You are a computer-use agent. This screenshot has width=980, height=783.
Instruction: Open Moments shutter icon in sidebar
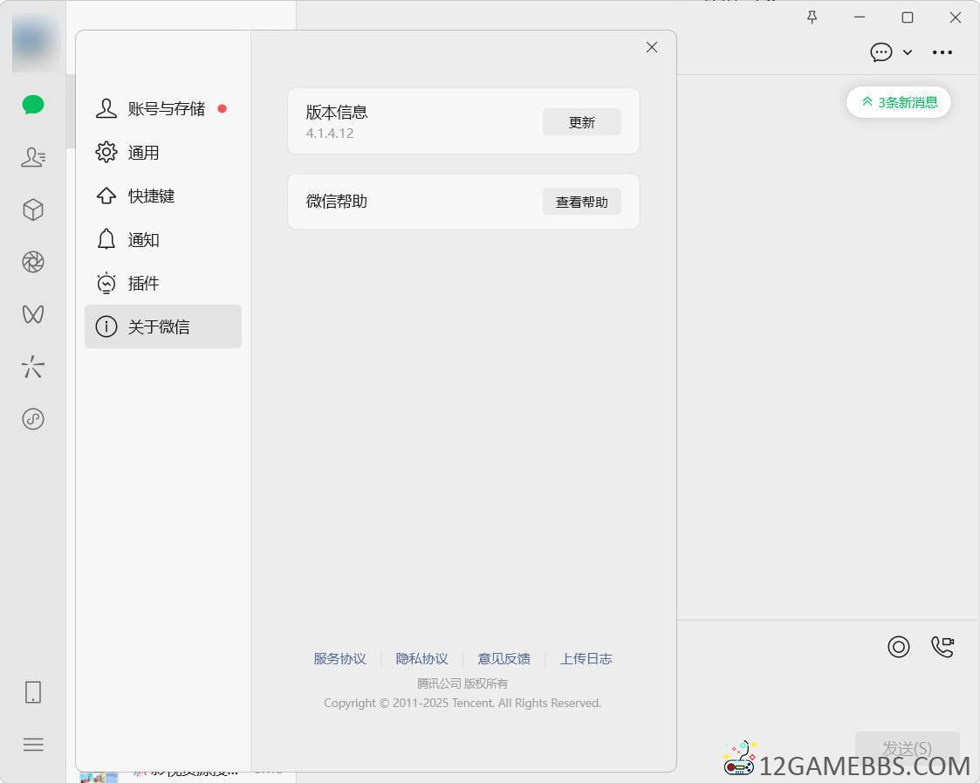pos(33,262)
